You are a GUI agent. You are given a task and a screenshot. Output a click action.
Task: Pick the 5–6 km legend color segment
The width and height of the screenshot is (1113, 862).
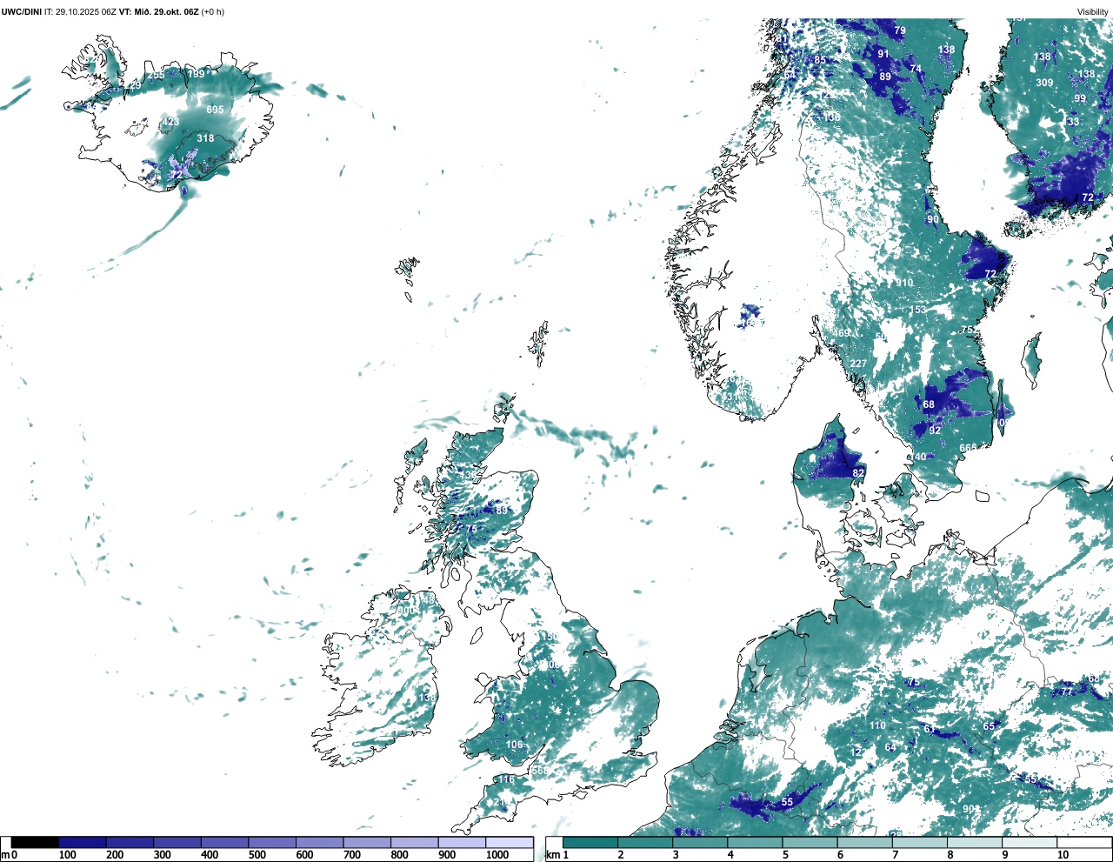click(810, 842)
